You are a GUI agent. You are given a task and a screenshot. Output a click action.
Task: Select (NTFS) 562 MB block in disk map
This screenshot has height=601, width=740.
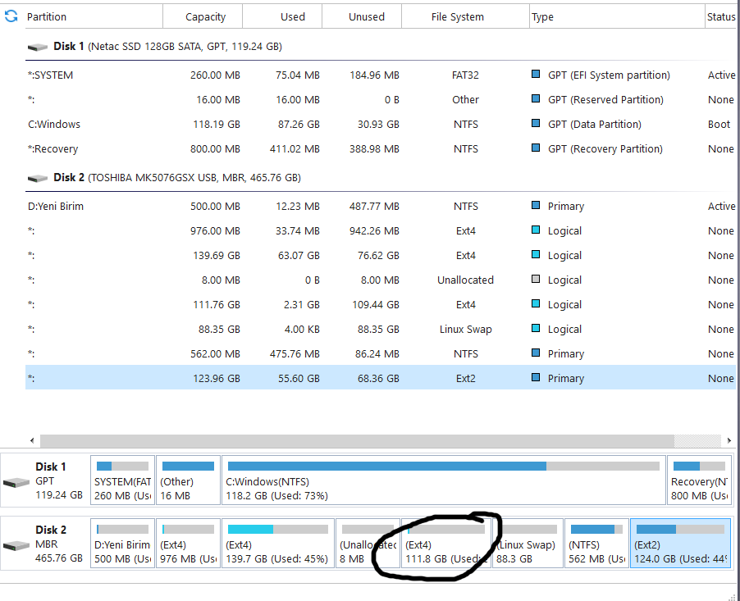[x=596, y=543]
